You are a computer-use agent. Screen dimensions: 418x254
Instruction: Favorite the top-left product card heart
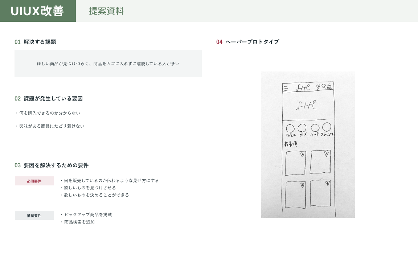point(302,155)
